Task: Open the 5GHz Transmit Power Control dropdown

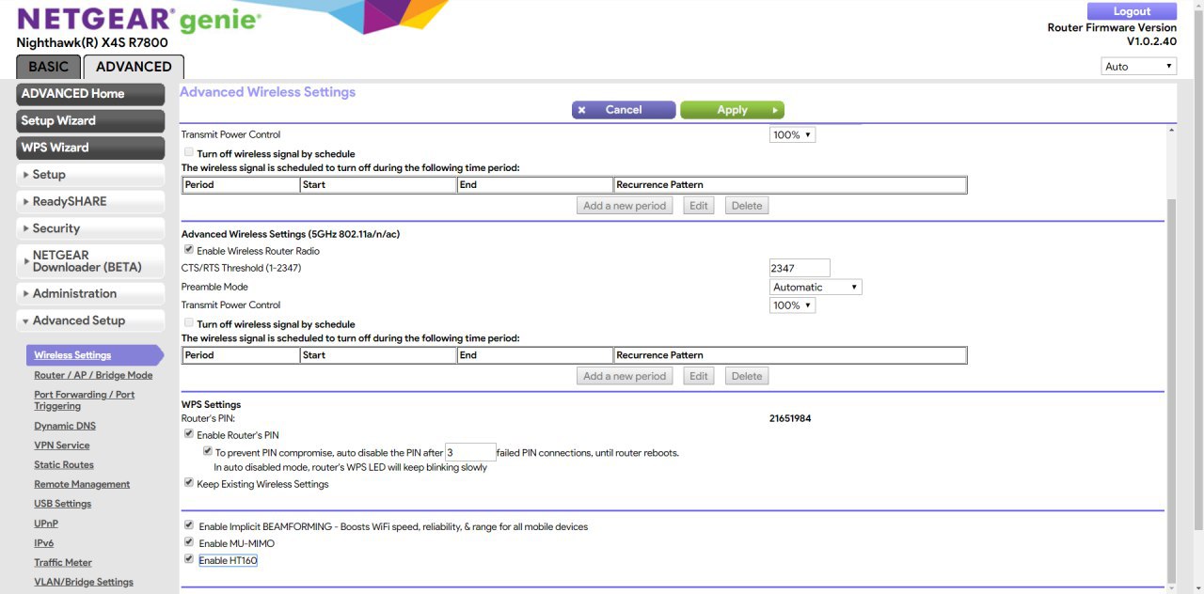Action: [x=792, y=305]
